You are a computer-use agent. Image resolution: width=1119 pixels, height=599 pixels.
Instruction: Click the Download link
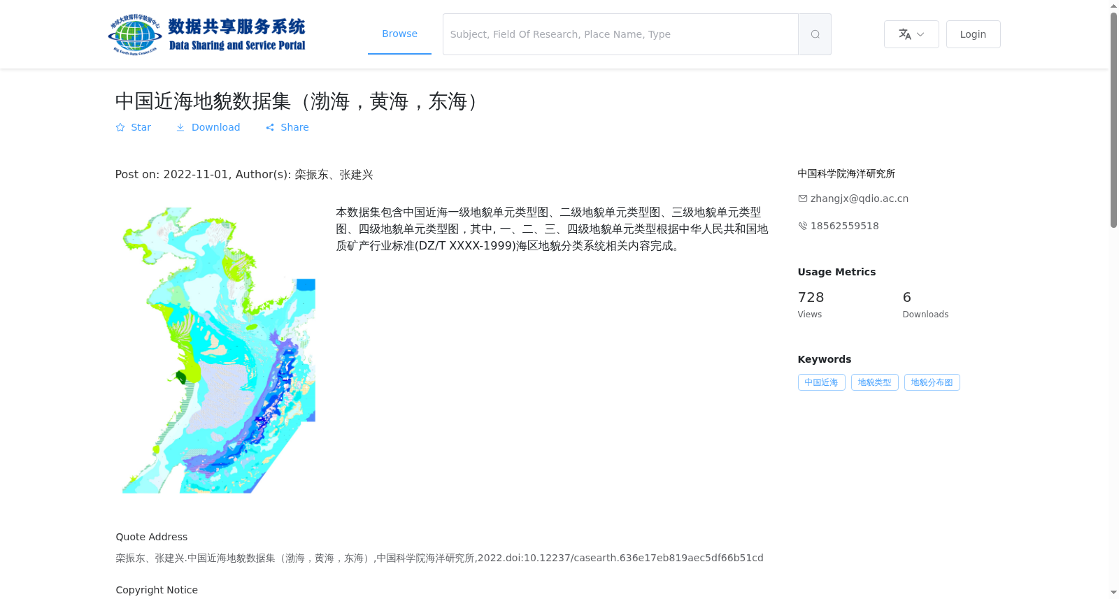point(208,127)
